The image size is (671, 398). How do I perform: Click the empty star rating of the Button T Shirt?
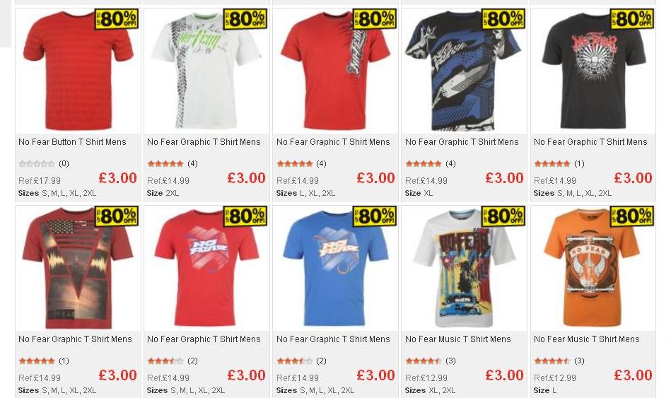[x=37, y=163]
